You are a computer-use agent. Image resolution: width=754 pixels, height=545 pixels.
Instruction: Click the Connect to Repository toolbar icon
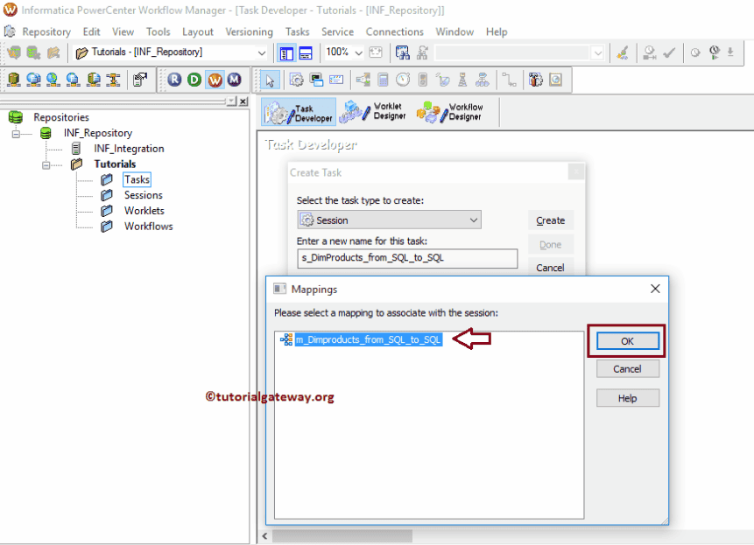coord(13,52)
